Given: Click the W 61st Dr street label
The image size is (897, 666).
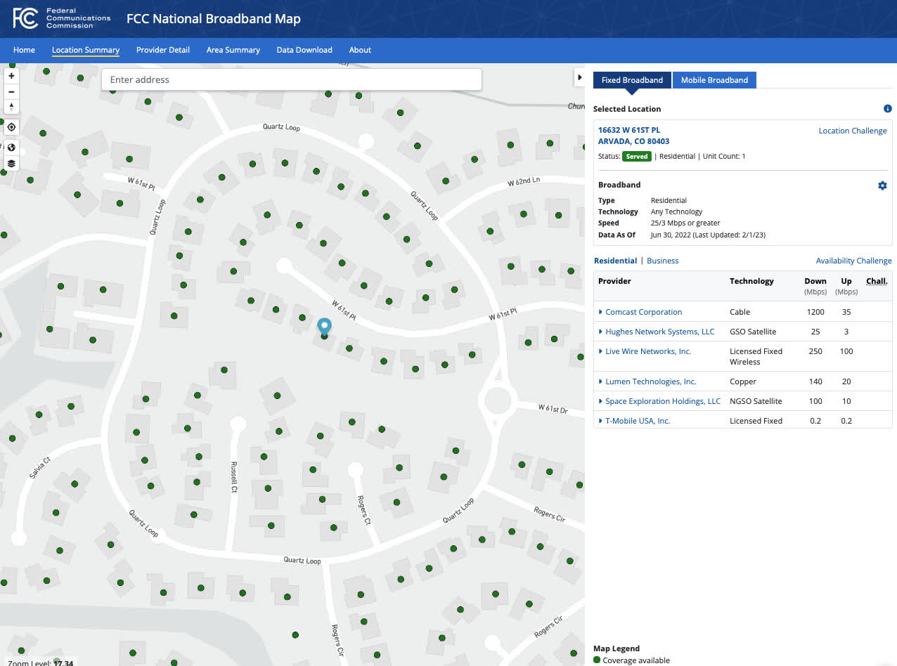Looking at the screenshot, I should pos(553,408).
